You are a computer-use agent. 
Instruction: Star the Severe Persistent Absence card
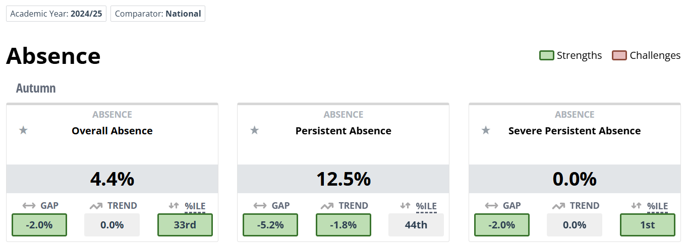click(486, 131)
